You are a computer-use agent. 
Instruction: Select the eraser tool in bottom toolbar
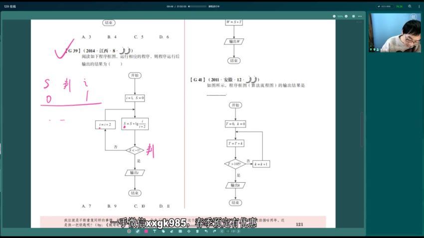tap(172, 231)
